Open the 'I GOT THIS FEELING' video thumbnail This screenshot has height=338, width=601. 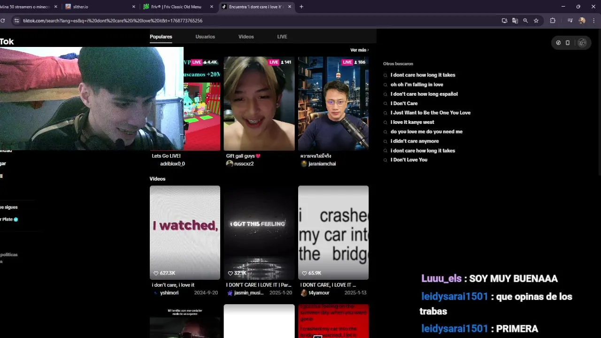pos(259,233)
